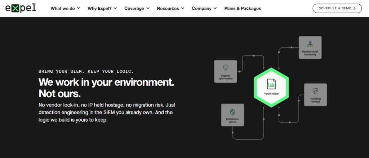Image resolution: width=369 pixels, height=158 pixels.
Task: Click the Bring your SIEM tagline
Action: pyautogui.click(x=86, y=71)
